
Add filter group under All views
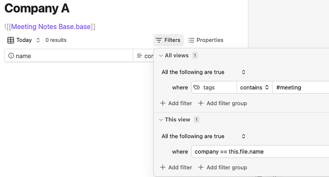coord(223,103)
